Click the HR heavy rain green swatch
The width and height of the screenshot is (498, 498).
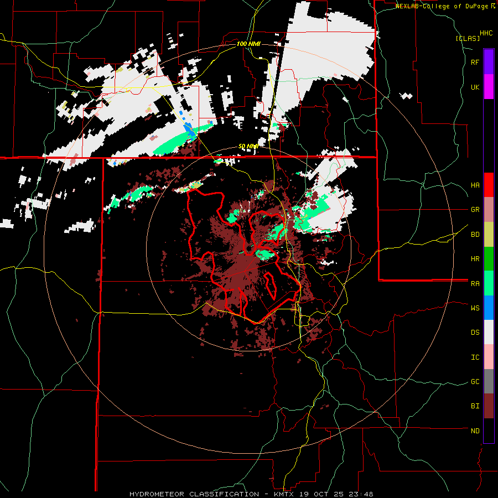(489, 259)
